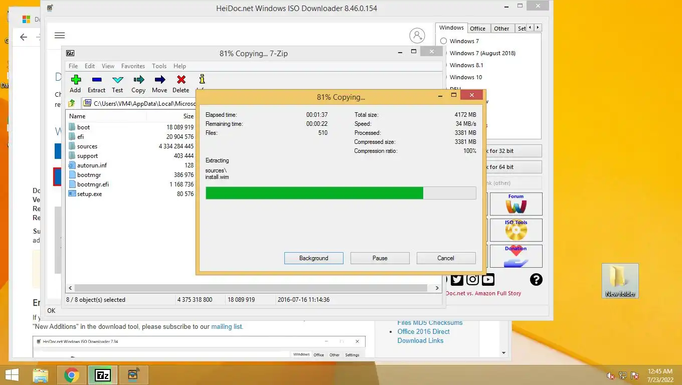Click the ISO Downloader taskbar icon

[133, 375]
